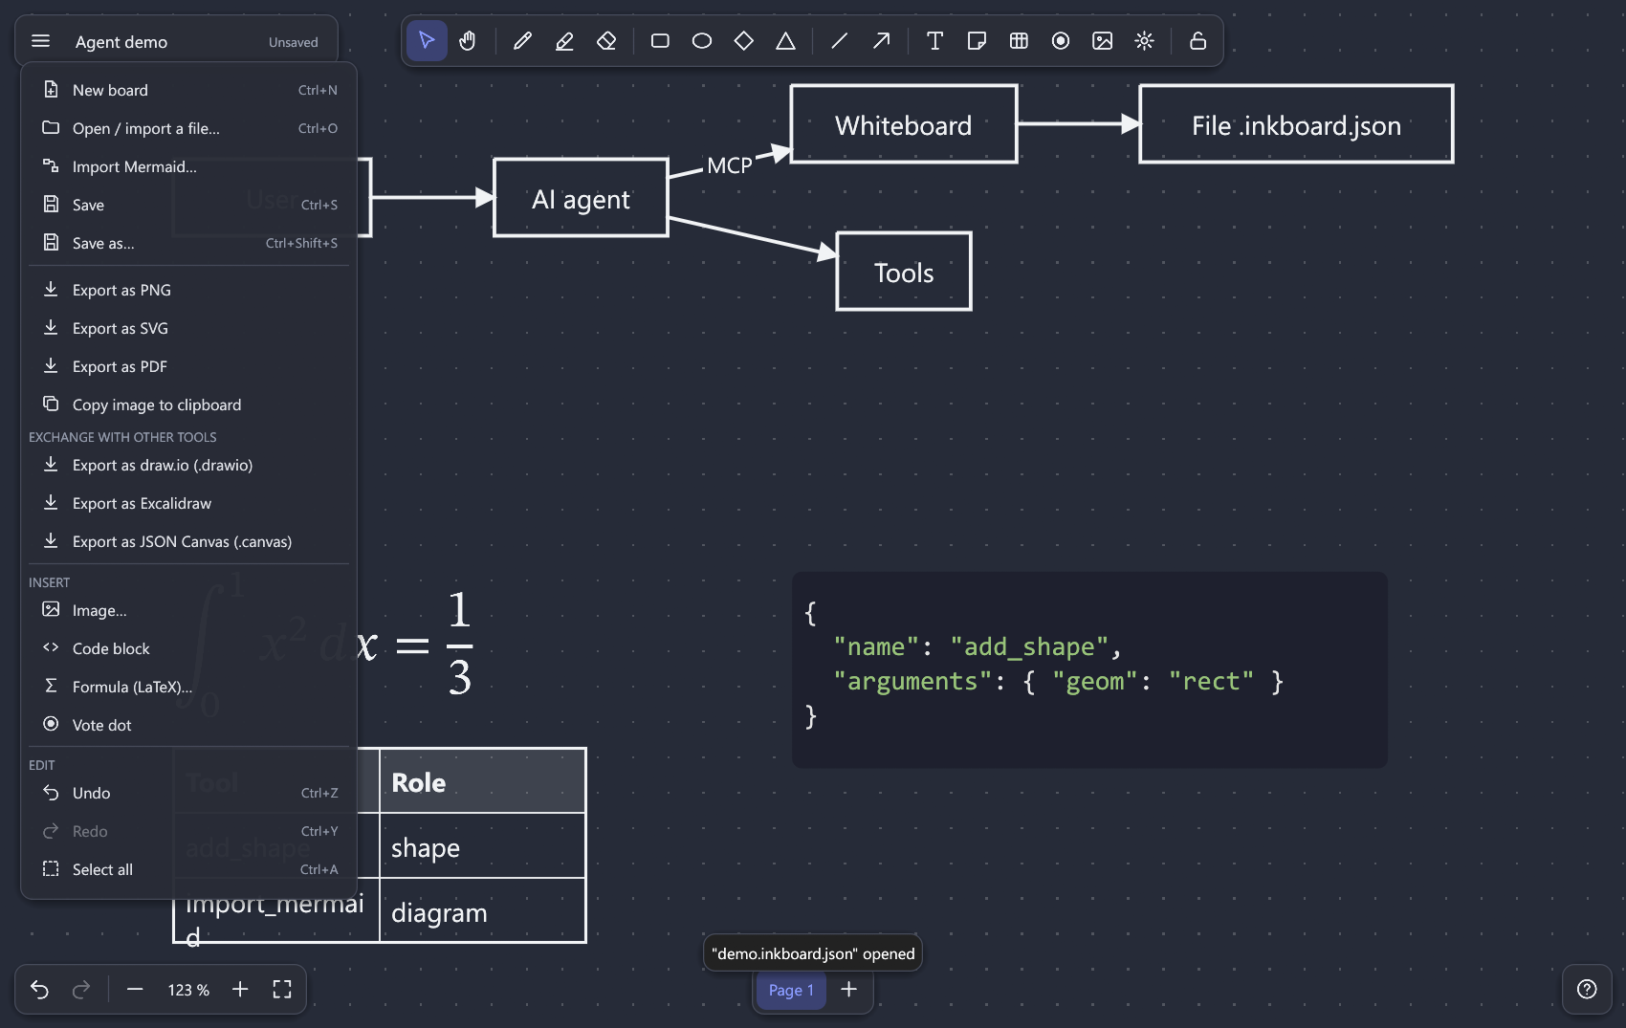Image resolution: width=1626 pixels, height=1028 pixels.
Task: Click the fit-to-screen icon
Action: click(282, 990)
